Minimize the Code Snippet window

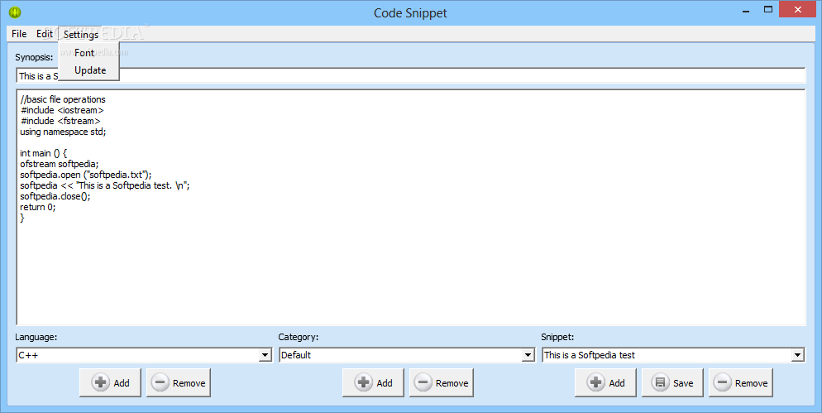click(746, 9)
